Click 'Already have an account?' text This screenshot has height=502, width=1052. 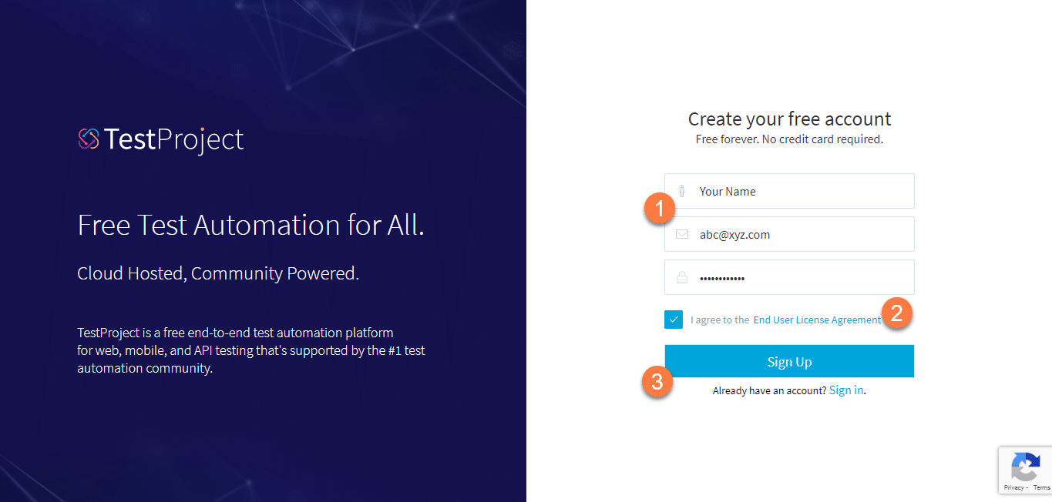[x=769, y=391]
